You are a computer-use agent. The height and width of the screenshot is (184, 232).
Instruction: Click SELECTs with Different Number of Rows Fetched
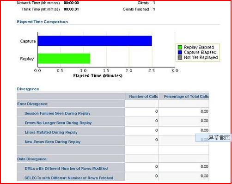(69, 178)
